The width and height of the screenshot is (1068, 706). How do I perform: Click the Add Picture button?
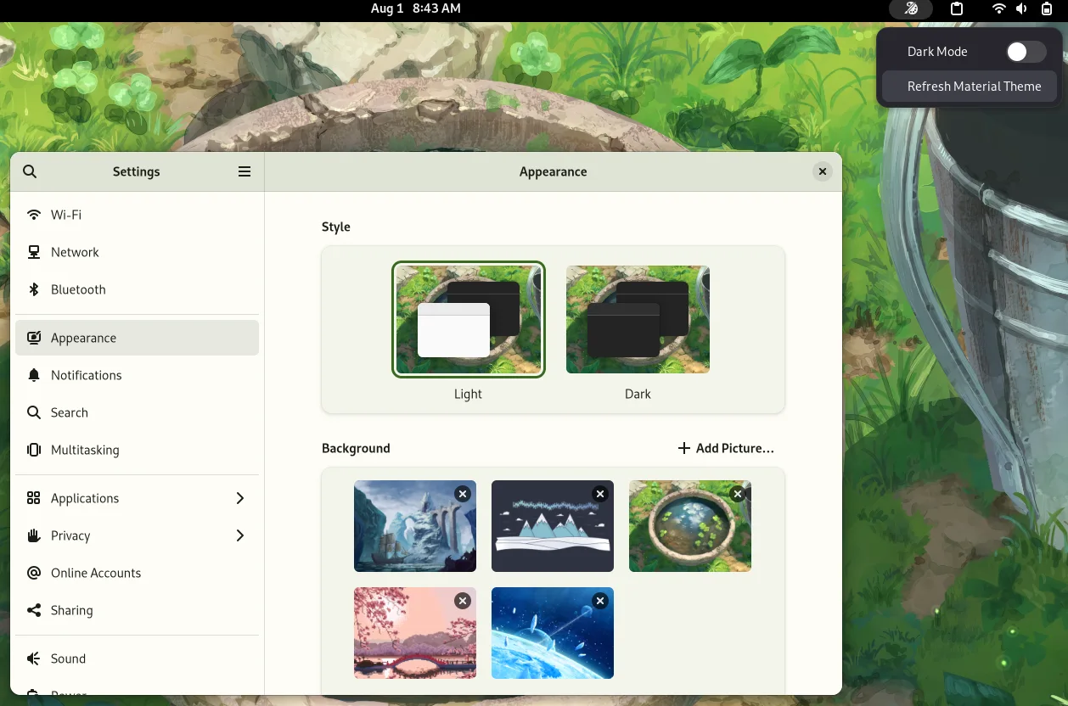(x=726, y=448)
